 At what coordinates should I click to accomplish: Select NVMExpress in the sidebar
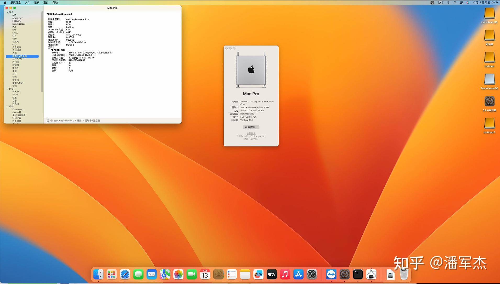click(19, 24)
